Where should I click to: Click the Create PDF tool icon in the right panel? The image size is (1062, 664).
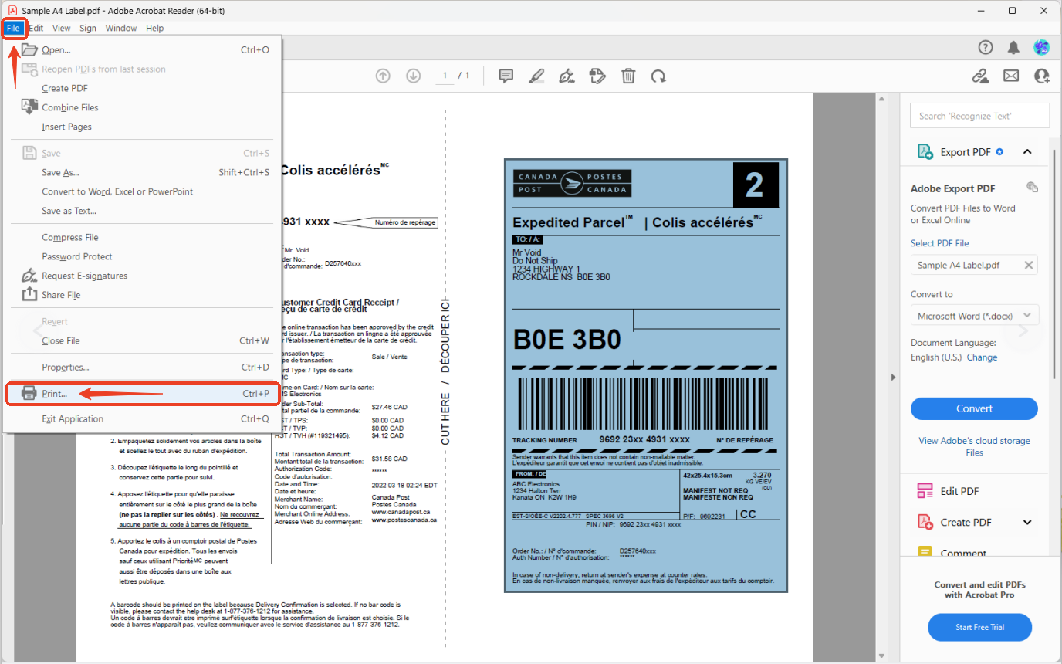[925, 522]
